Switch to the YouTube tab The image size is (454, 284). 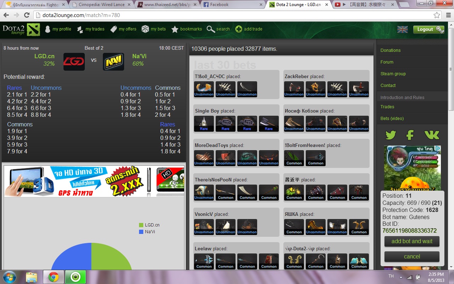point(365,5)
